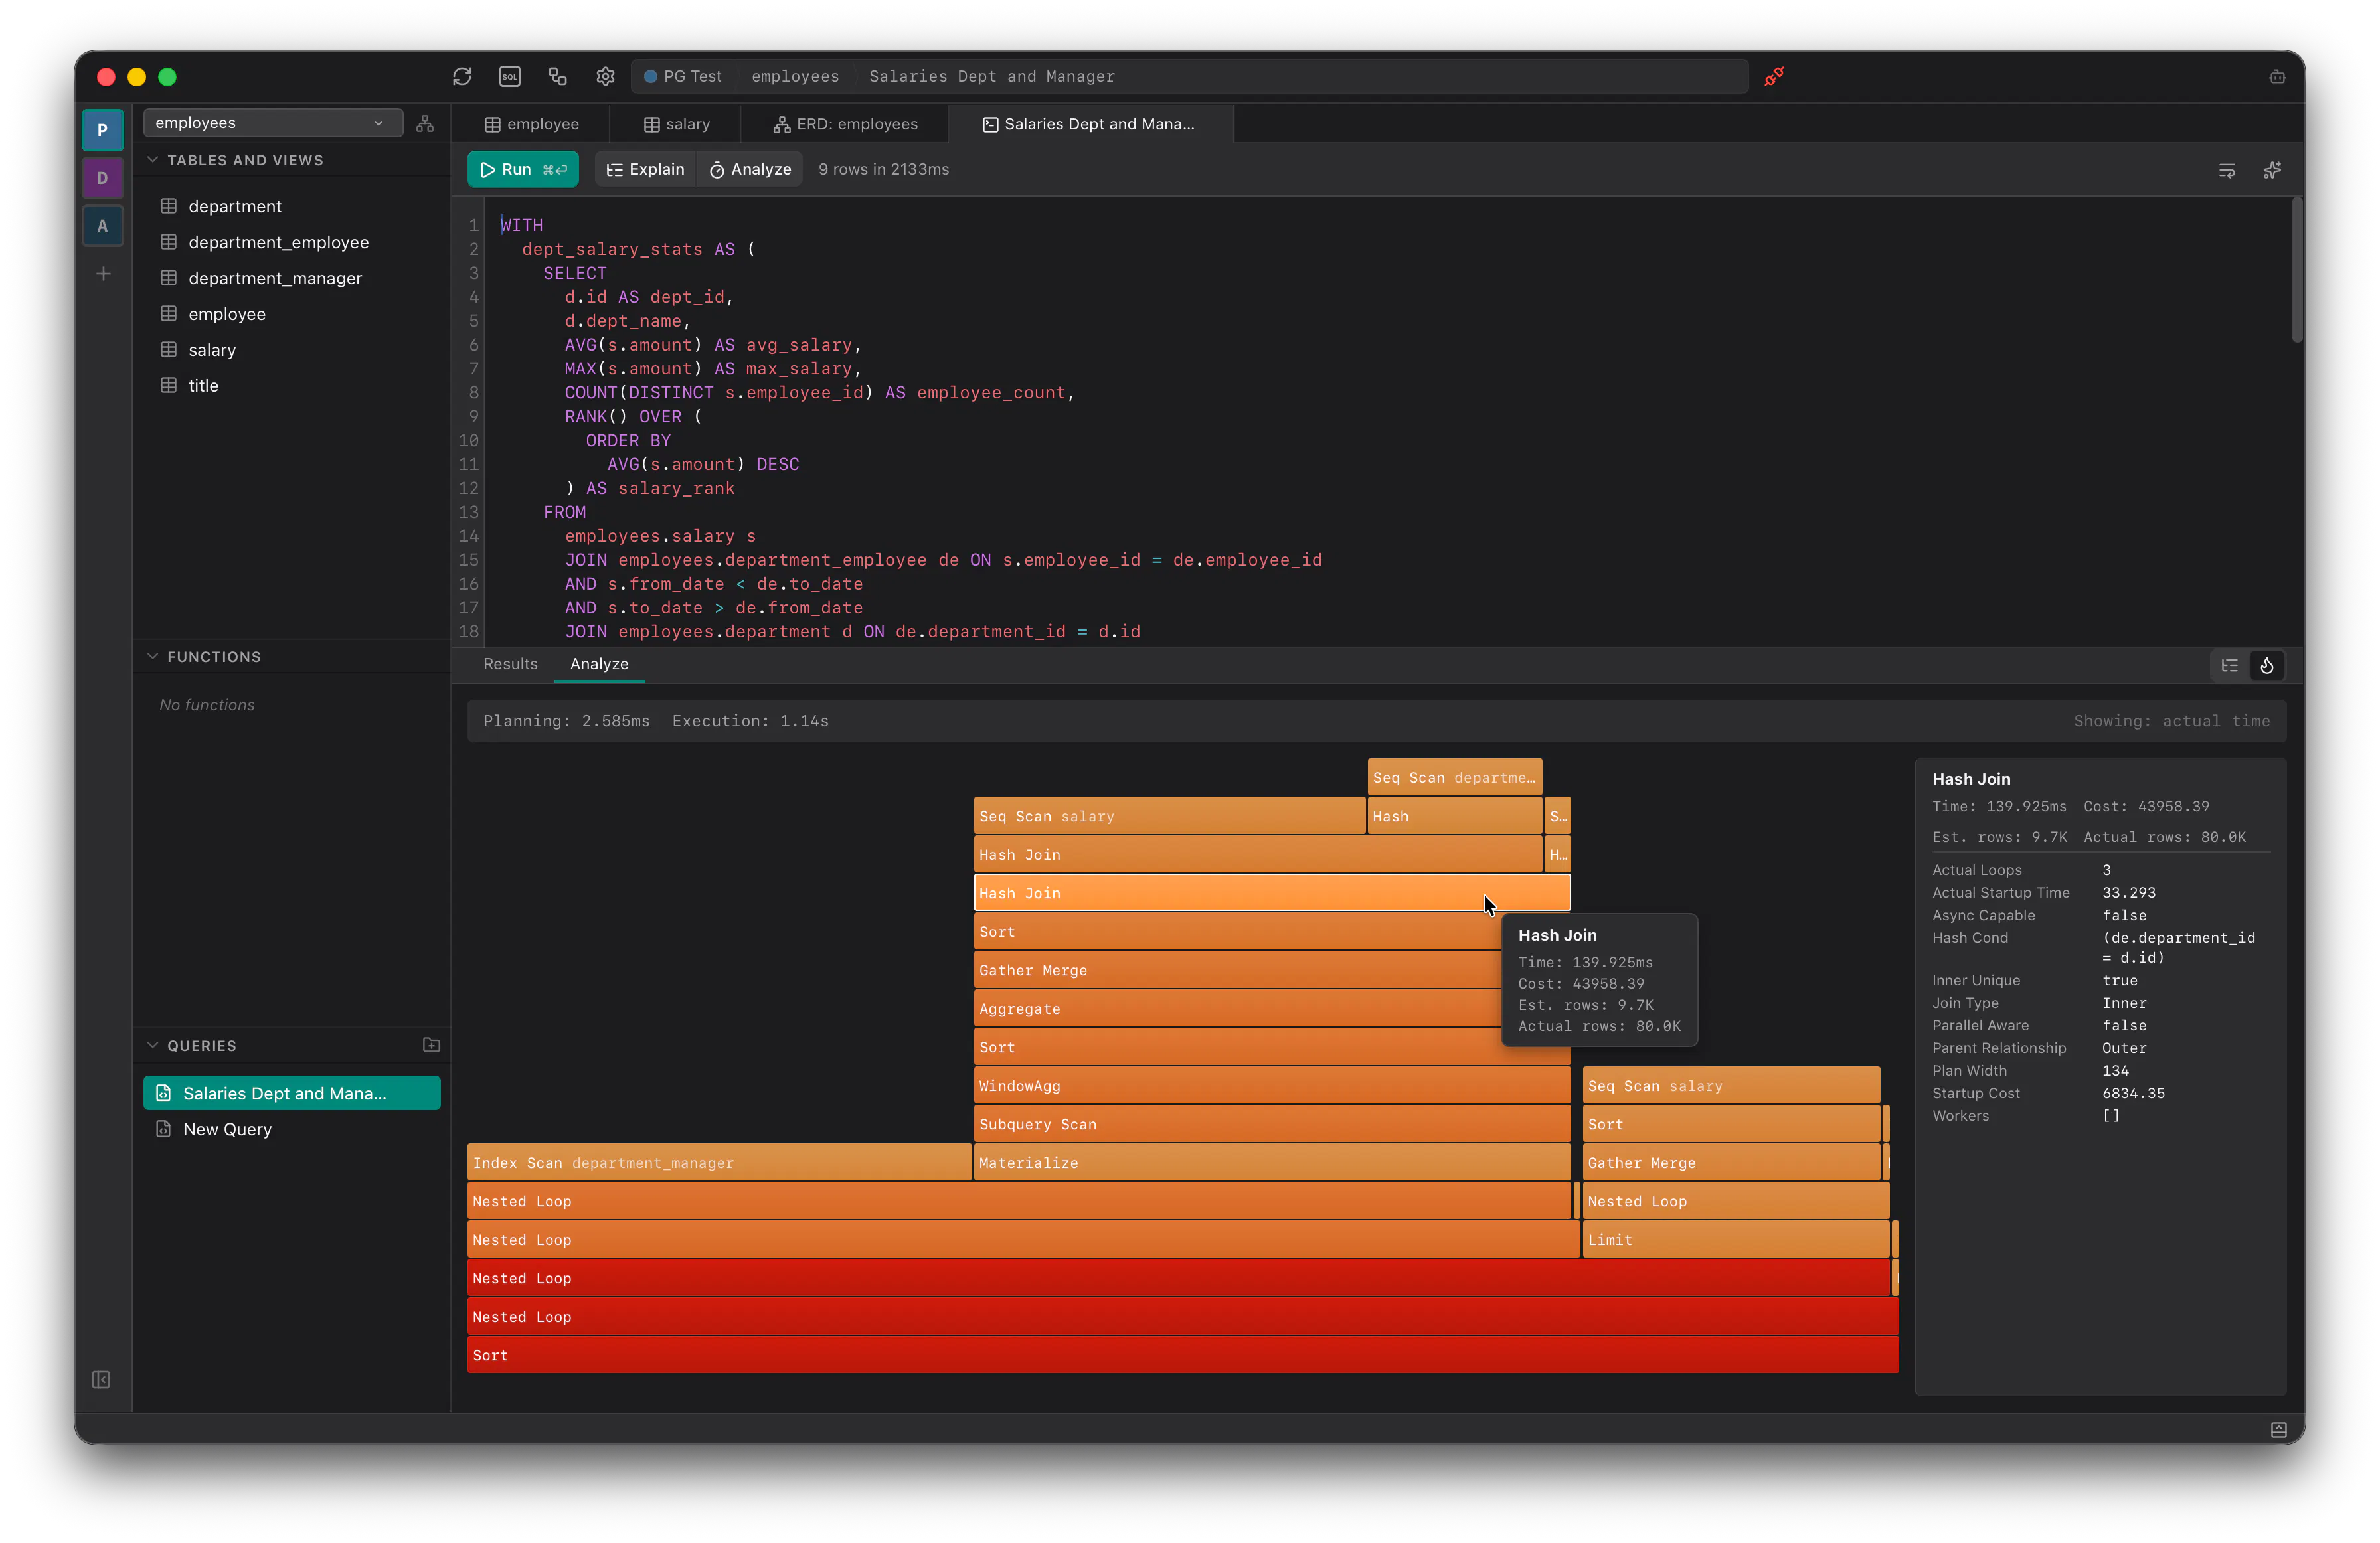Viewport: 2380px width, 1543px height.
Task: Click the SQL editor vertical scrollbar
Action: pos(2297,270)
